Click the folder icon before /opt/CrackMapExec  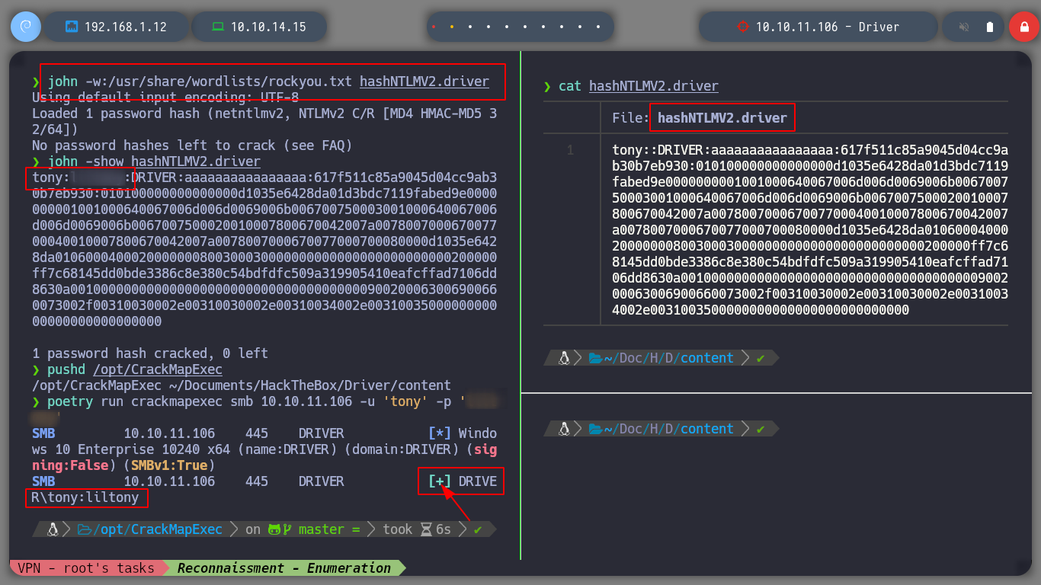[85, 529]
